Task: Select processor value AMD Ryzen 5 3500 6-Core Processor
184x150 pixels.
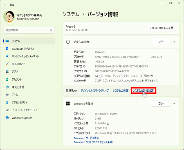Action: point(117,57)
